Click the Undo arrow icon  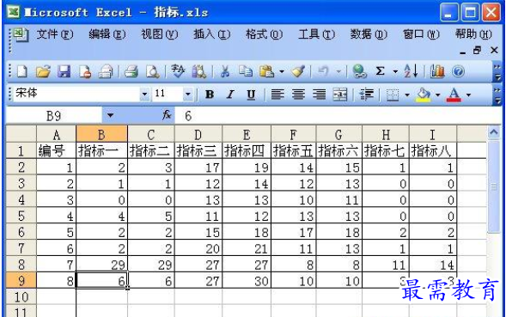pyautogui.click(x=323, y=71)
